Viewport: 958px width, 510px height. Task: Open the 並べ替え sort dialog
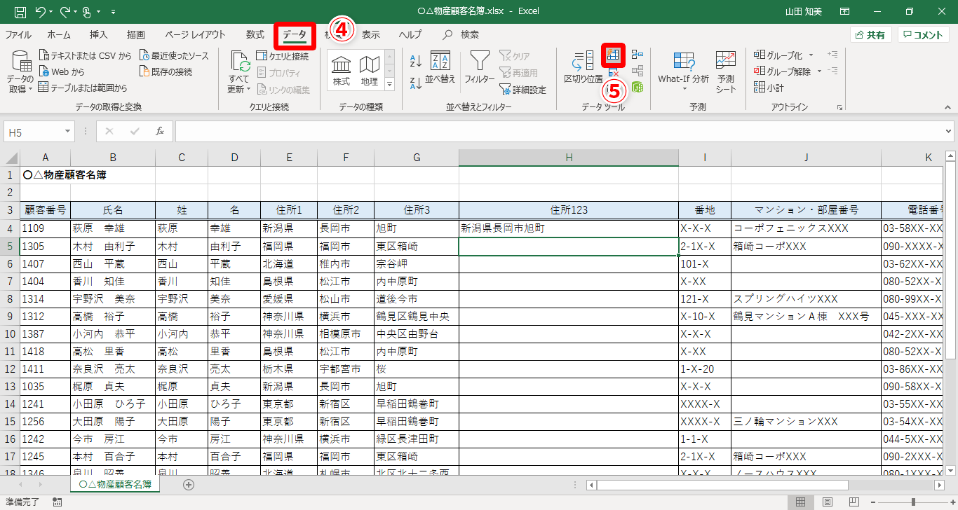coord(440,69)
